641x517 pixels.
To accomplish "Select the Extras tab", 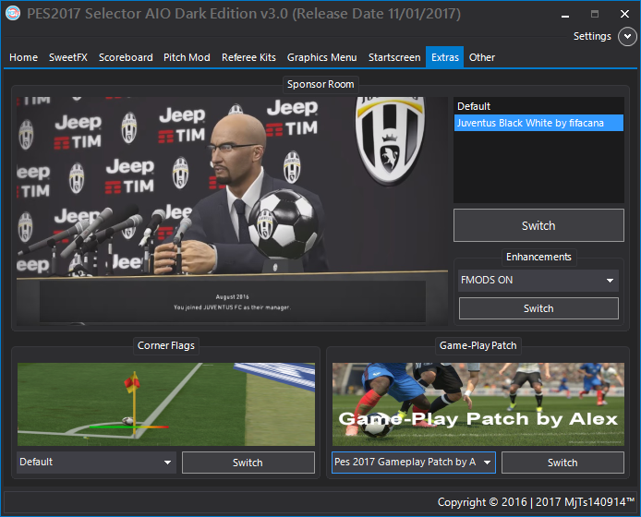I will click(x=445, y=57).
